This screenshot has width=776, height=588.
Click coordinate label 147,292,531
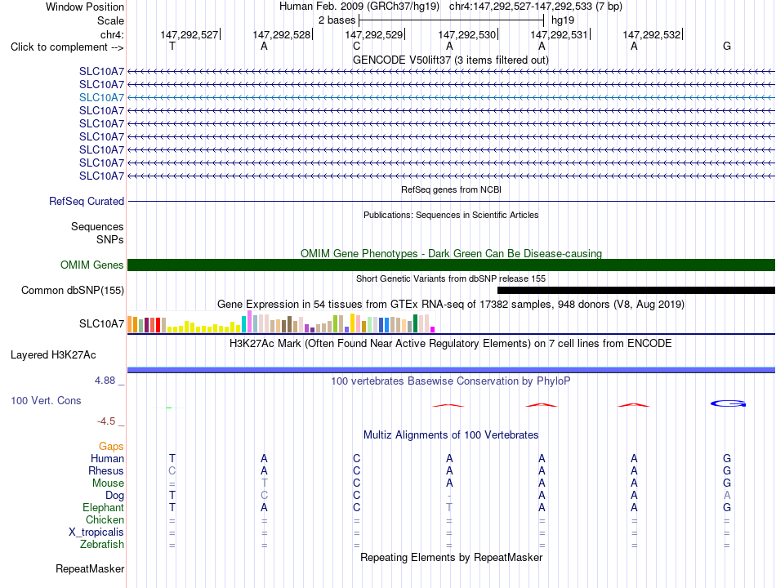(x=559, y=34)
